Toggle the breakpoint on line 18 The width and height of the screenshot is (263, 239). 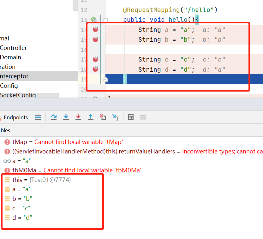(95, 69)
